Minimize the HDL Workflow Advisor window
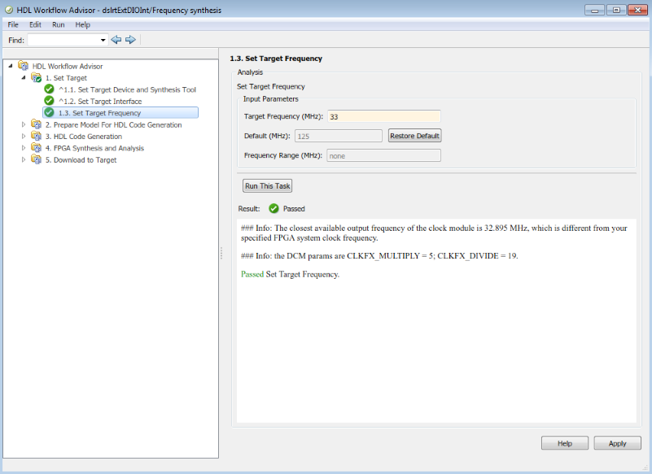Viewport: 652px width, 474px height. click(x=595, y=10)
